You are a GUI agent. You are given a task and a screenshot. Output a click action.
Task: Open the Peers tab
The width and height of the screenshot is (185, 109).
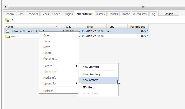[45, 14]
